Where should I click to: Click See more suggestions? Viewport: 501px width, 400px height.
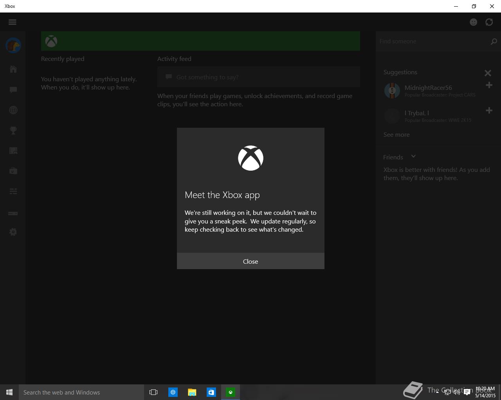coord(396,134)
